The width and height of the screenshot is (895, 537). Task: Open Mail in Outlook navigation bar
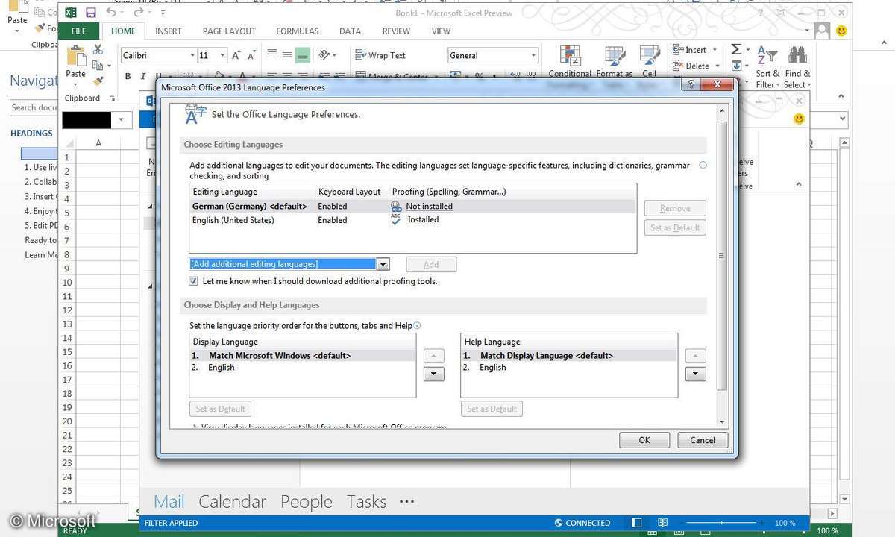169,502
